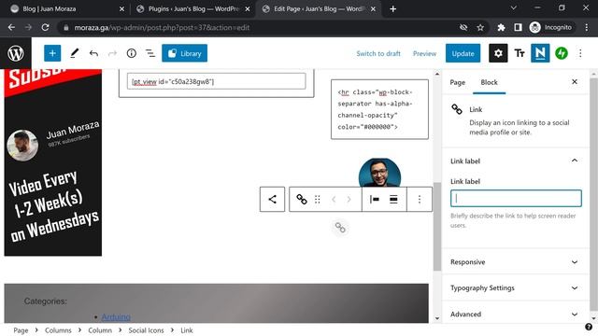The height and width of the screenshot is (336, 598).
Task: Expand the Advanced panel
Action: (515, 315)
